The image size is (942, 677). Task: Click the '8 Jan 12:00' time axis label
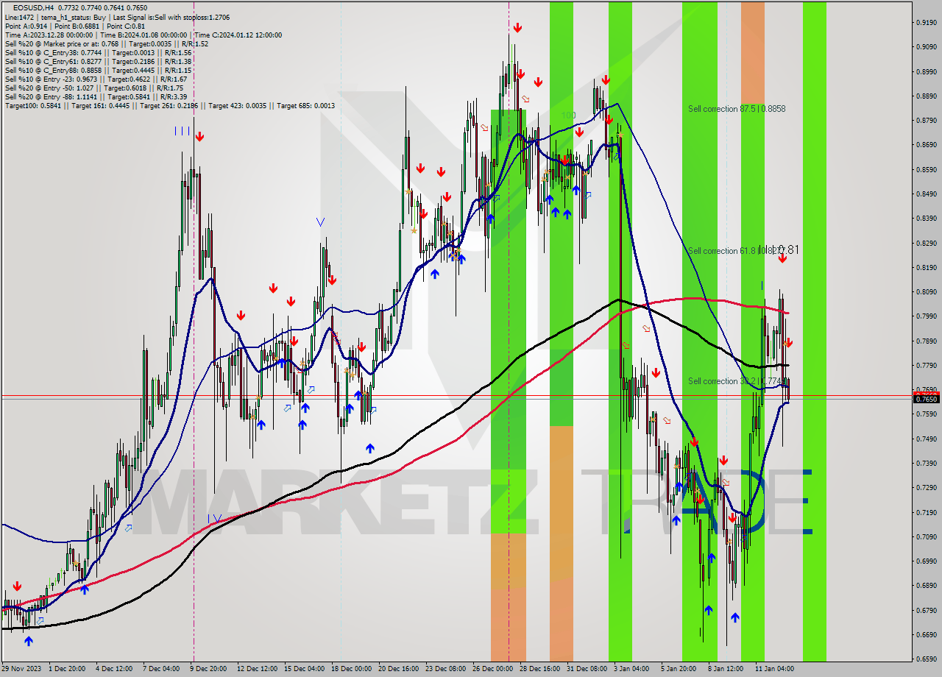click(x=726, y=669)
